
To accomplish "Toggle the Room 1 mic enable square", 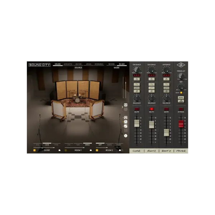I will coord(66,150).
